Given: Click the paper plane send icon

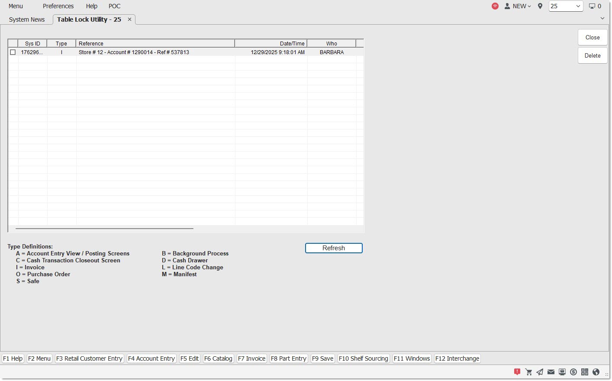Looking at the screenshot, I should pyautogui.click(x=540, y=372).
